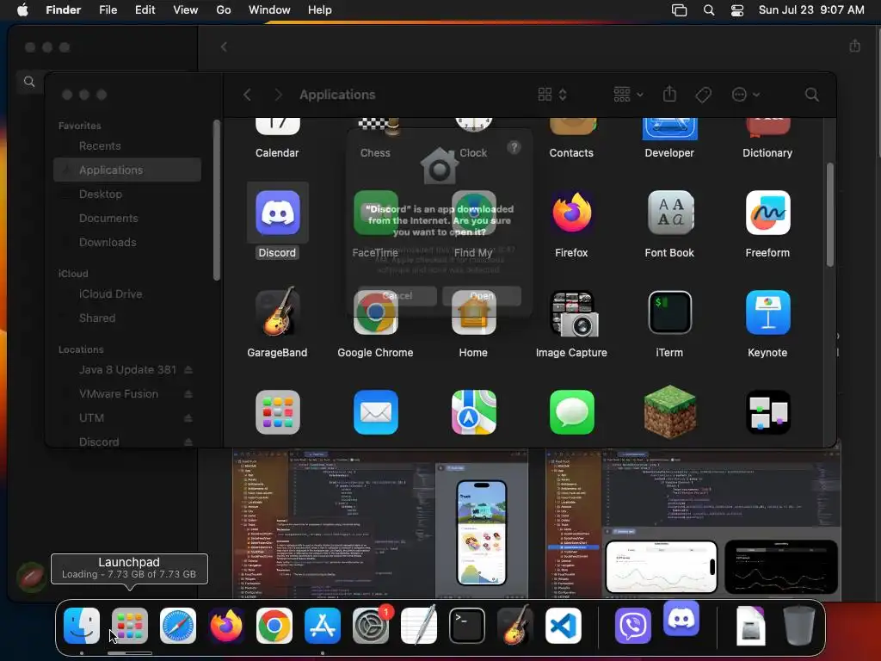Go forward in the Applications window

pos(278,95)
